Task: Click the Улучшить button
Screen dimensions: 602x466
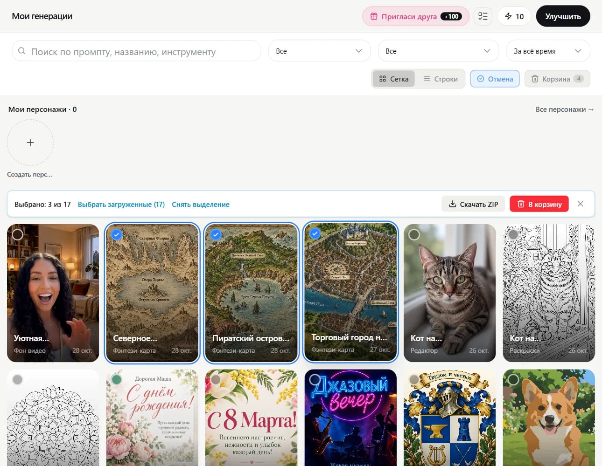Action: [563, 16]
